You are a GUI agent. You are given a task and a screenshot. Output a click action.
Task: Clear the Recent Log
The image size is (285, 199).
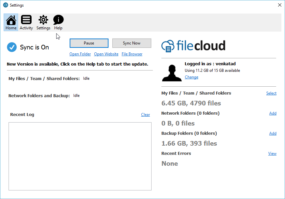[x=146, y=115]
